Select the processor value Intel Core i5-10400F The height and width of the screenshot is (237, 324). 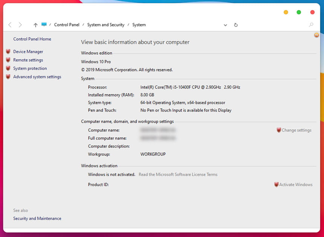190,87
